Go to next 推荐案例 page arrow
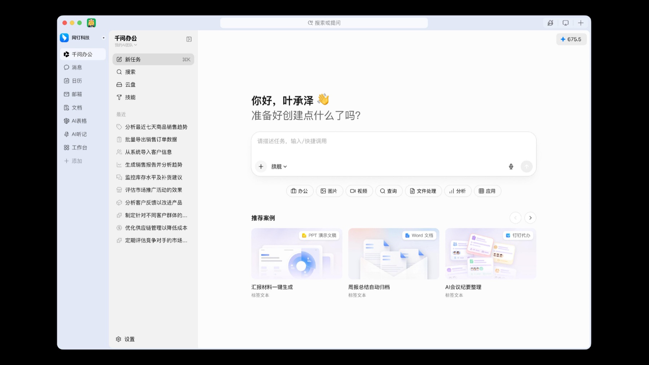 click(x=530, y=218)
